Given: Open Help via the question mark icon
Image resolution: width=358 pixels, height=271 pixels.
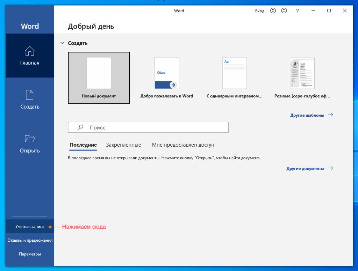Looking at the screenshot, I should [x=297, y=11].
